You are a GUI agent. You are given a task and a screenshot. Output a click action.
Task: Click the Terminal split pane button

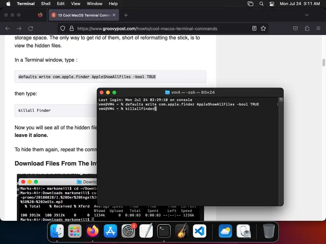pyautogui.click(x=281, y=99)
